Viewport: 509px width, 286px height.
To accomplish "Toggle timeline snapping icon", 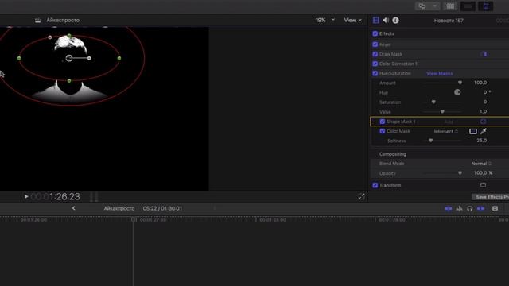I will [480, 208].
